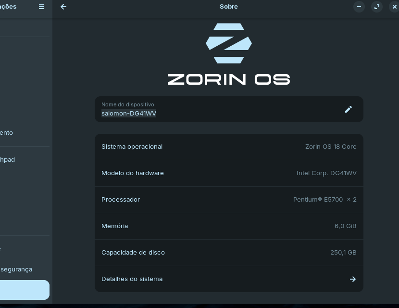Select the Modelo do hardware row

229,173
